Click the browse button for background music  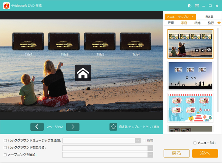[x=138, y=141]
